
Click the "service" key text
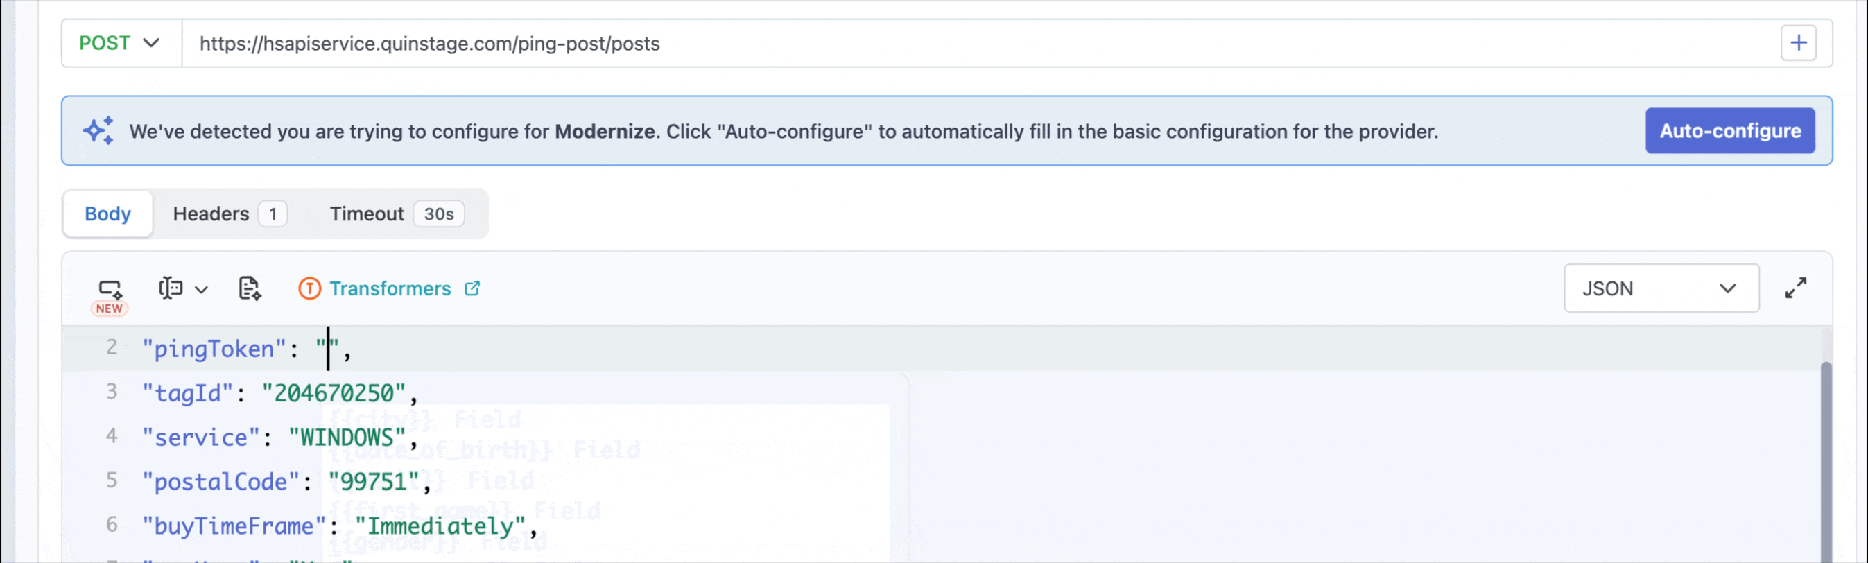[201, 438]
